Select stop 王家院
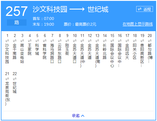The height and width of the screenshot is (121, 157). pyautogui.click(x=30, y=49)
